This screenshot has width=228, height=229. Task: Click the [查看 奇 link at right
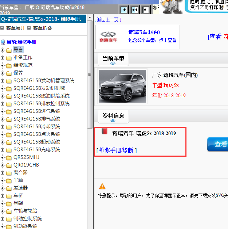click(x=218, y=37)
